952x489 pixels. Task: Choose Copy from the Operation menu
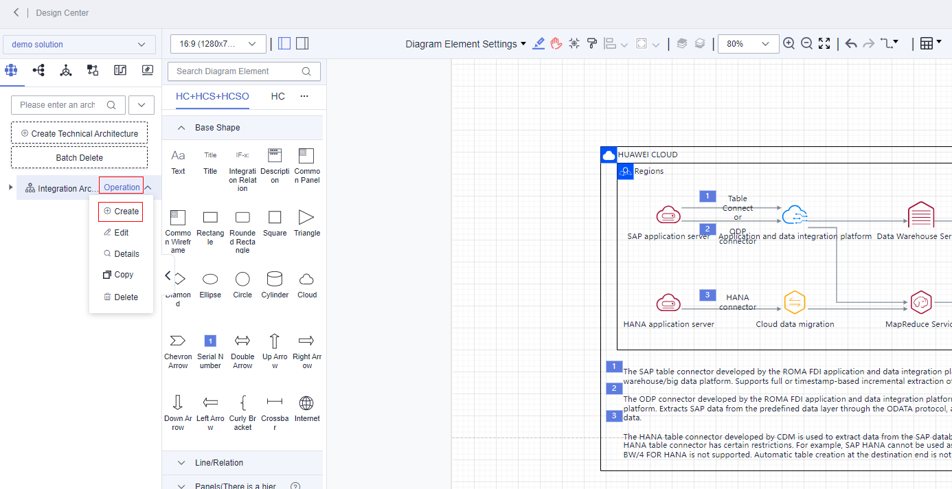(118, 275)
